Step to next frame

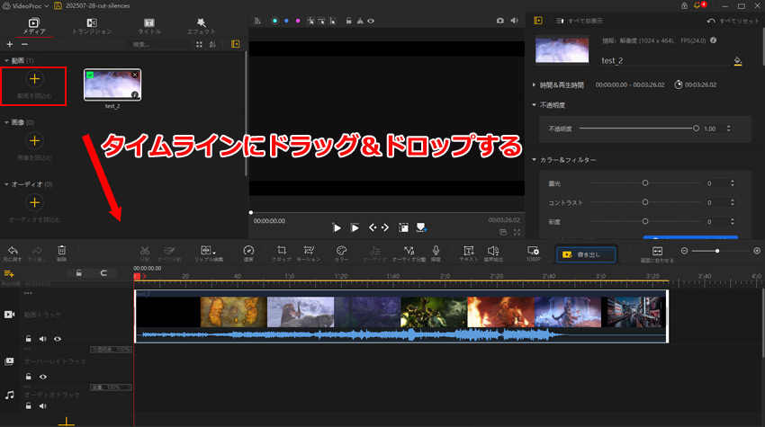(385, 227)
